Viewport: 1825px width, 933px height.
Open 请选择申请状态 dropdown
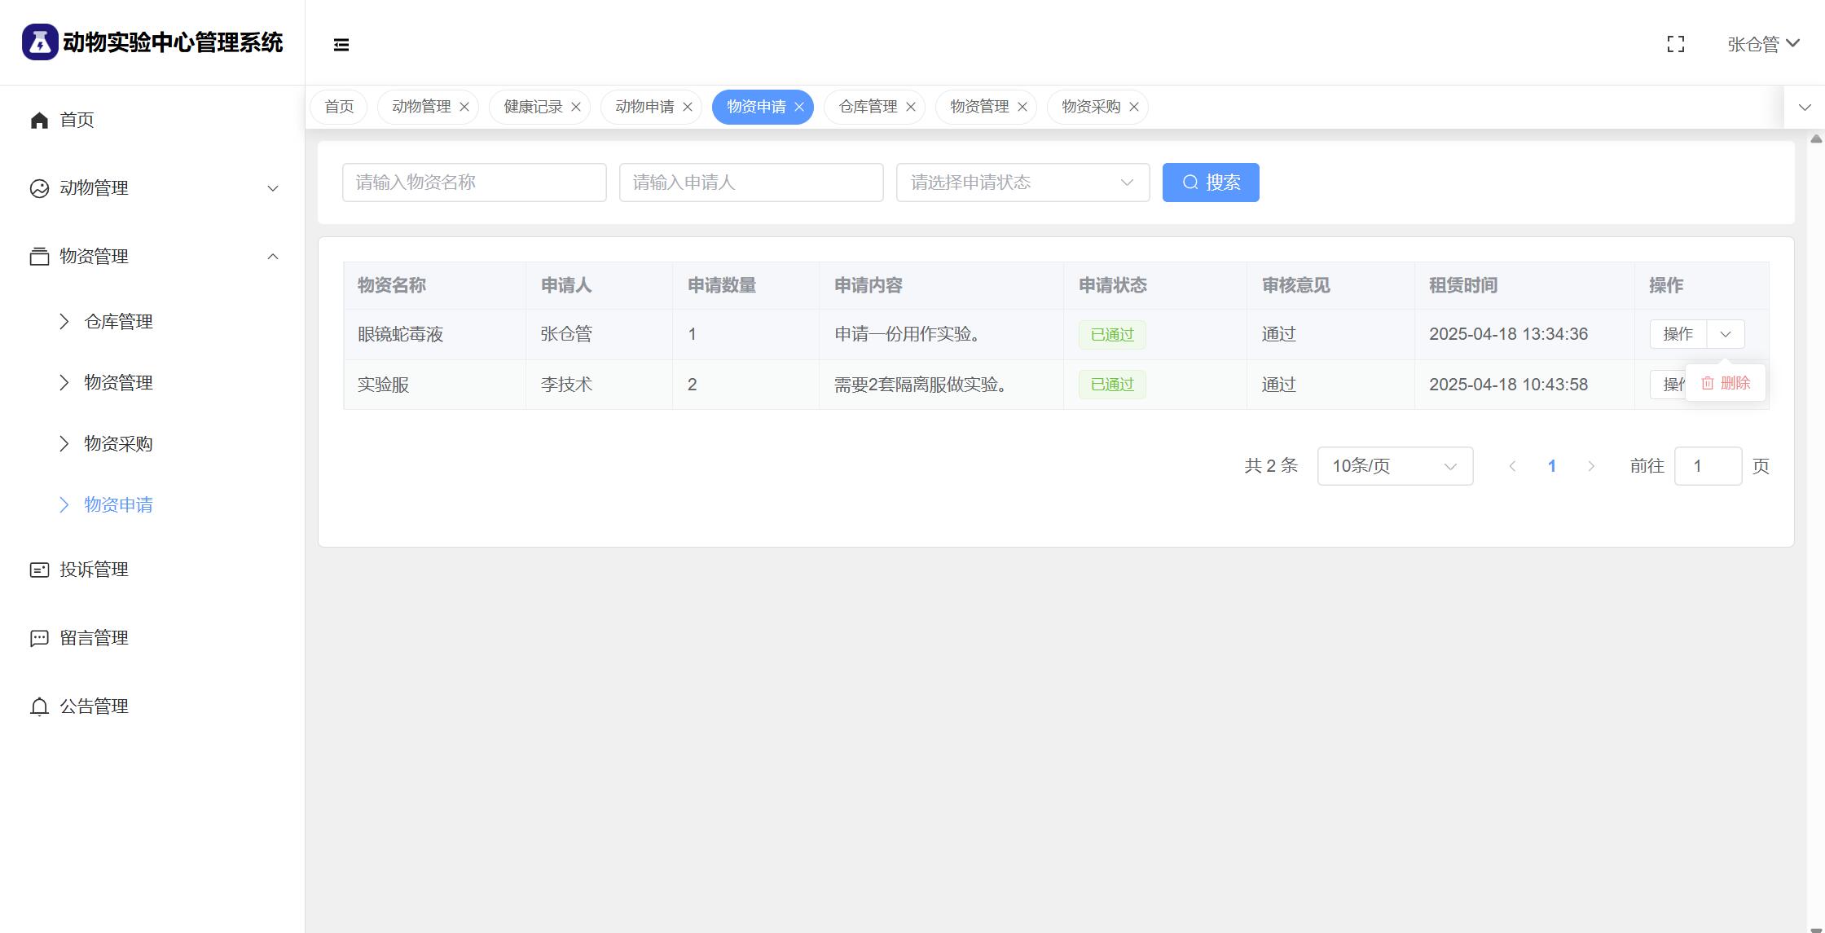[1022, 183]
